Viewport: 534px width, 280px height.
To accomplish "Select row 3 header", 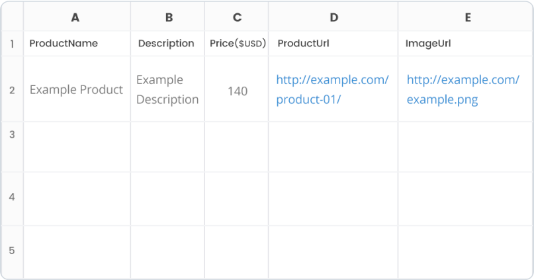I will [13, 147].
